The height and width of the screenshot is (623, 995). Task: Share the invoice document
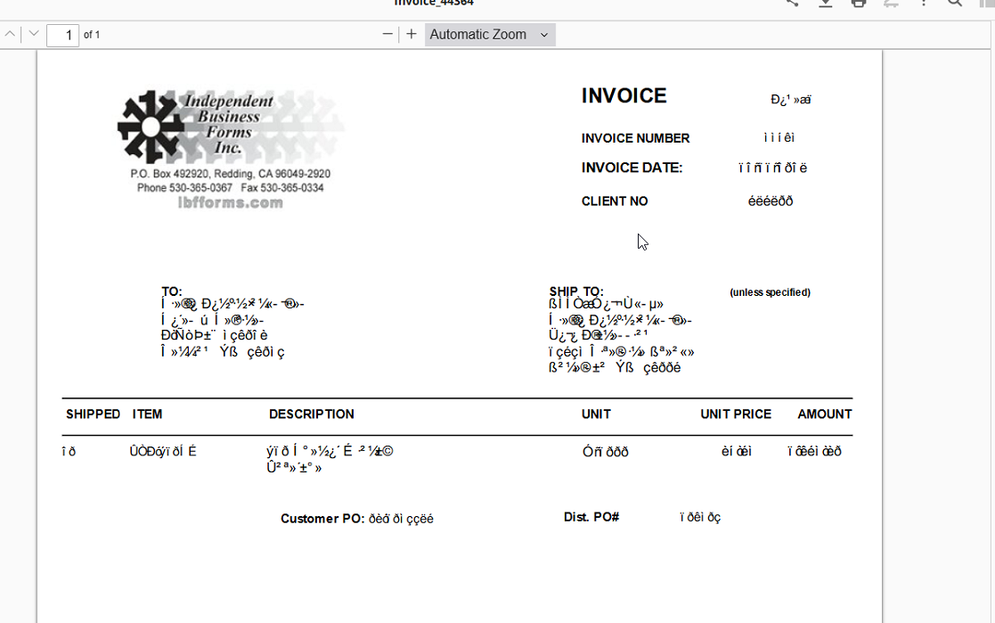[x=792, y=4]
